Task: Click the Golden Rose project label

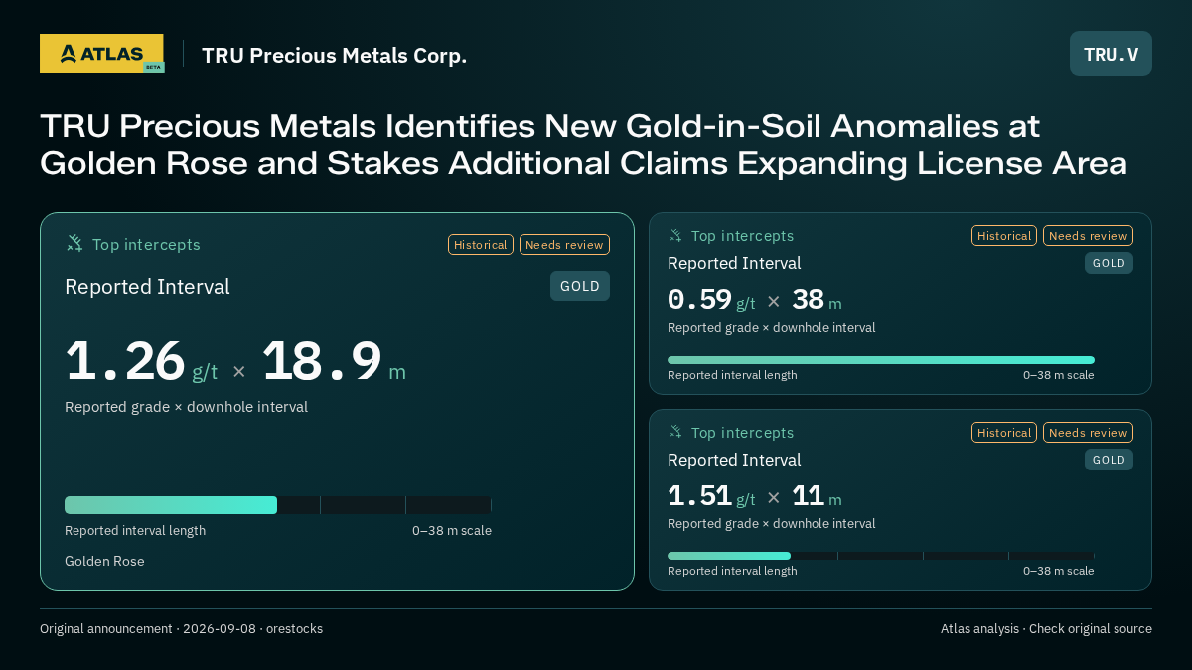Action: click(104, 561)
